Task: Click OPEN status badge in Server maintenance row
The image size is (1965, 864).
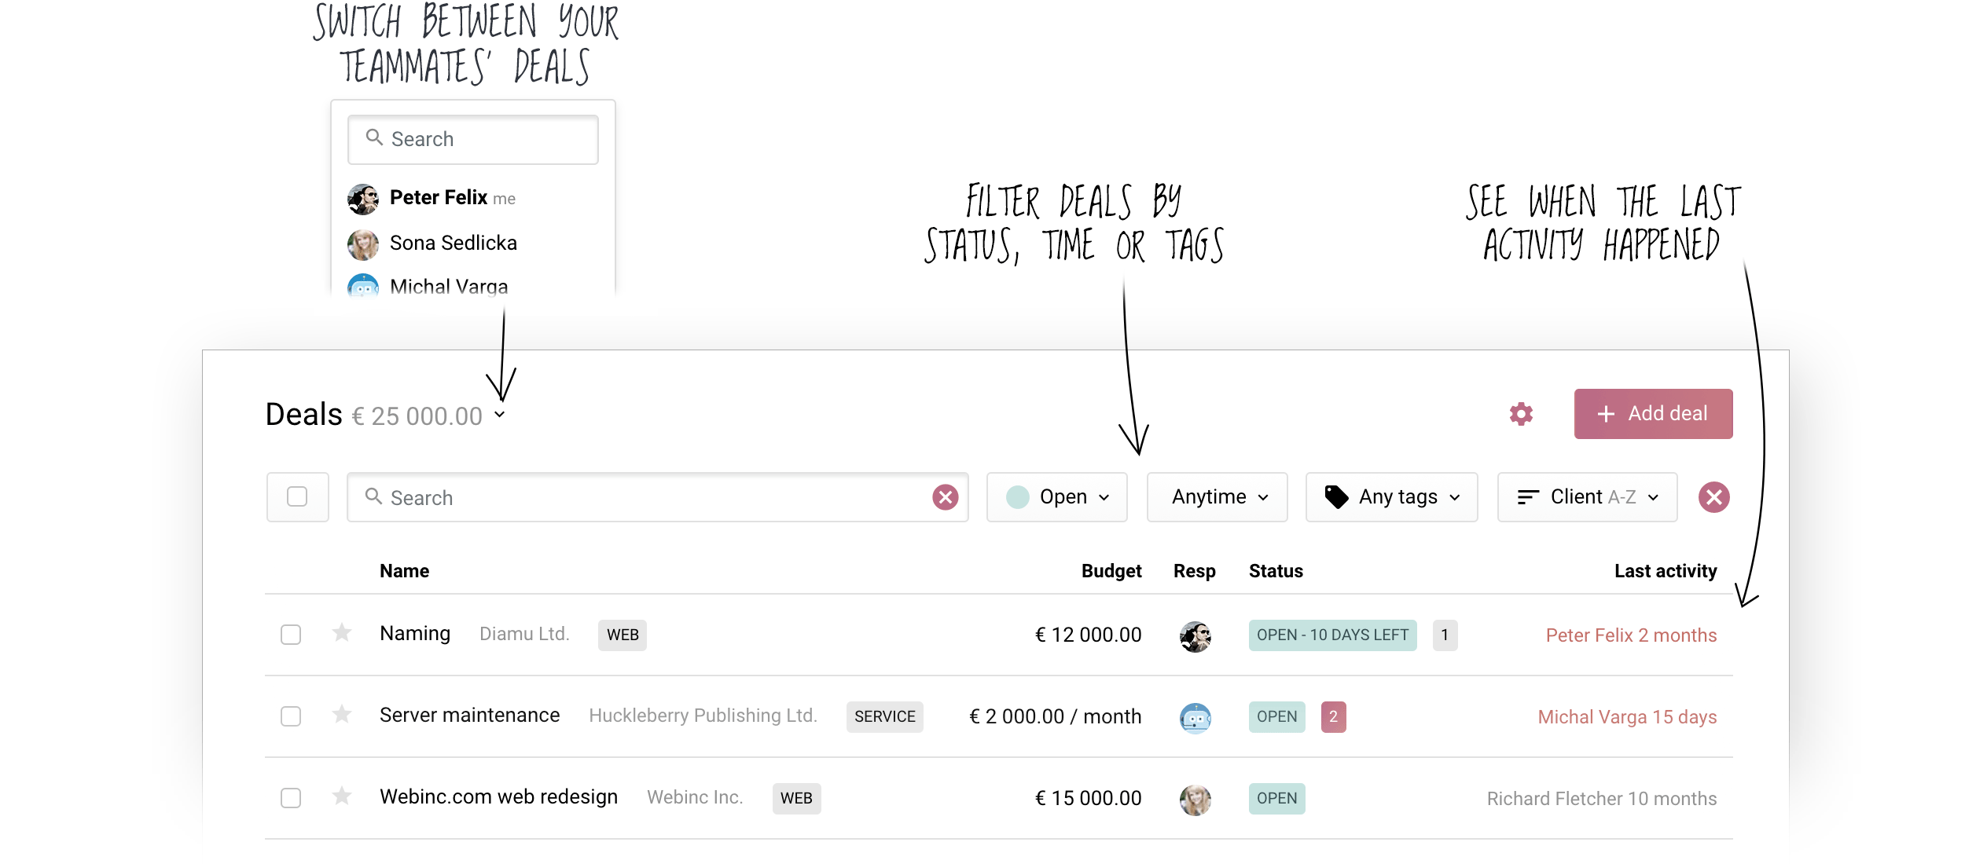Action: (1277, 717)
